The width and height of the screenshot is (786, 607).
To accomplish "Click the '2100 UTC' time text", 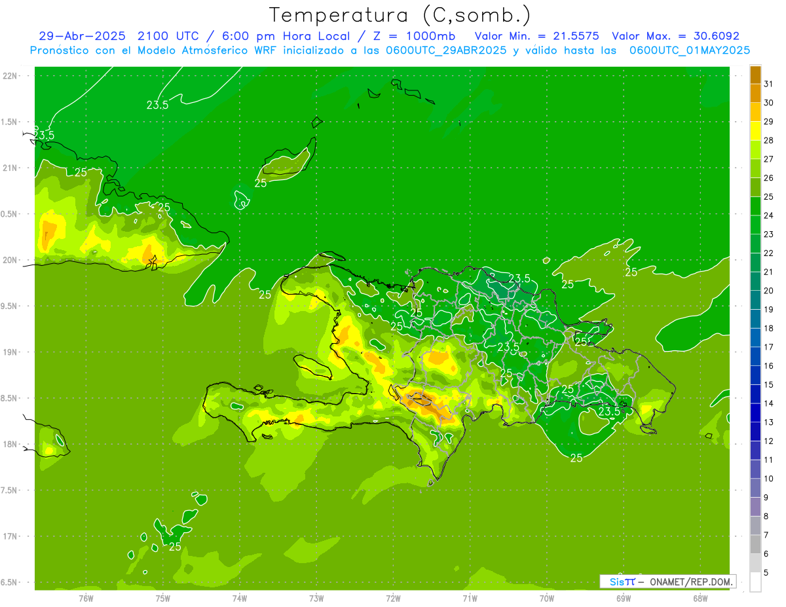I will coord(168,36).
